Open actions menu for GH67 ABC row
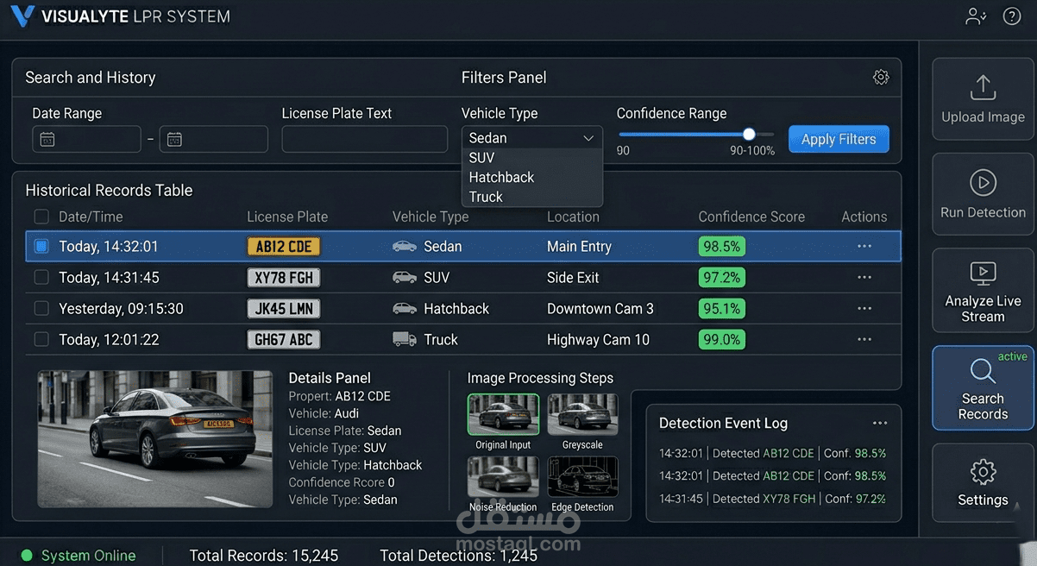This screenshot has height=566, width=1037. click(x=864, y=339)
